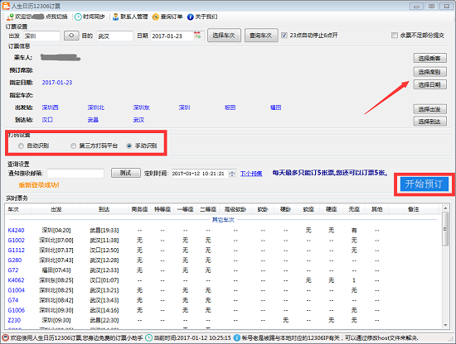
Task: Click the blue 开始预订 button
Action: click(424, 184)
